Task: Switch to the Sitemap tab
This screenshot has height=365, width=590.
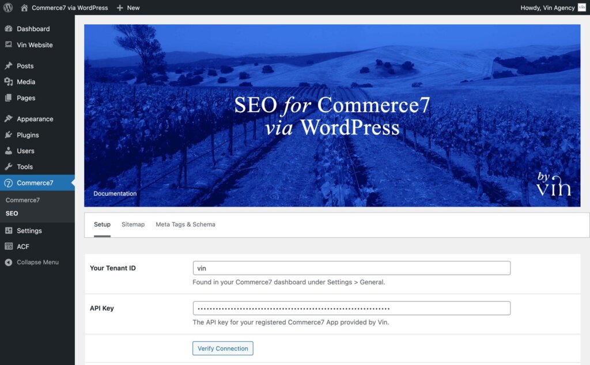Action: (133, 225)
